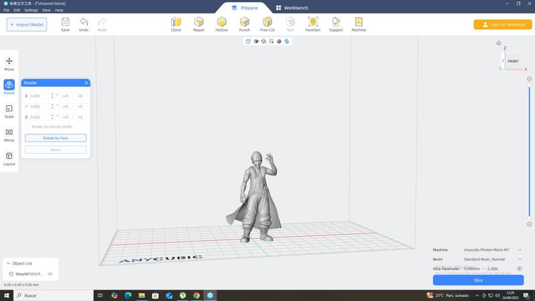Open the Mirror tool
Viewport: 535px width, 301px height.
(9, 134)
